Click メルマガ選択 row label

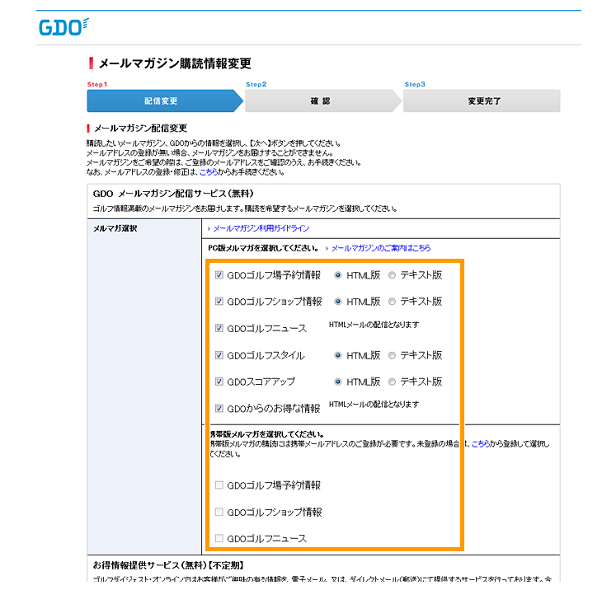click(x=115, y=228)
